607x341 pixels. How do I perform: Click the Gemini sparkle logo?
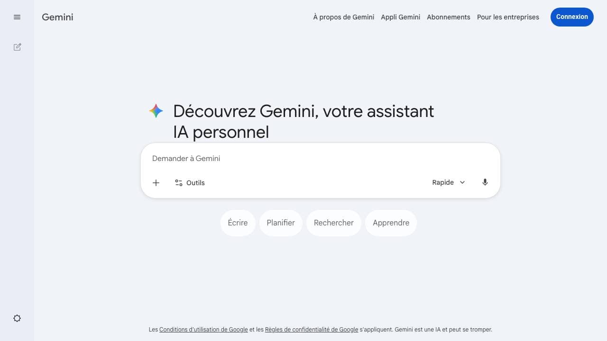(156, 111)
